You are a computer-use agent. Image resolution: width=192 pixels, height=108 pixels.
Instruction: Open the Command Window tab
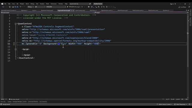(x=33, y=101)
